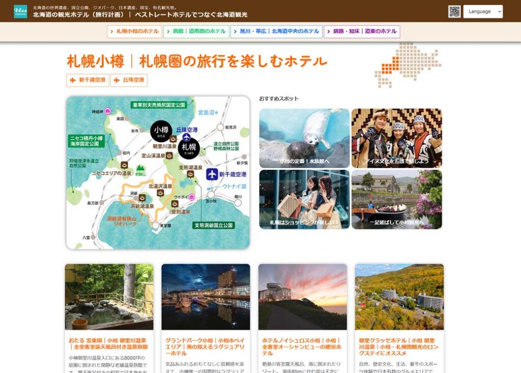This screenshot has height=373, width=521.
Task: Click the 丘珠空港 airplane icon on map
Action: point(186,138)
